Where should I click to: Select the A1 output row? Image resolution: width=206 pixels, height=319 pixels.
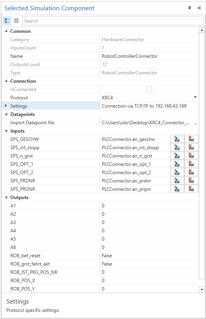point(100,206)
